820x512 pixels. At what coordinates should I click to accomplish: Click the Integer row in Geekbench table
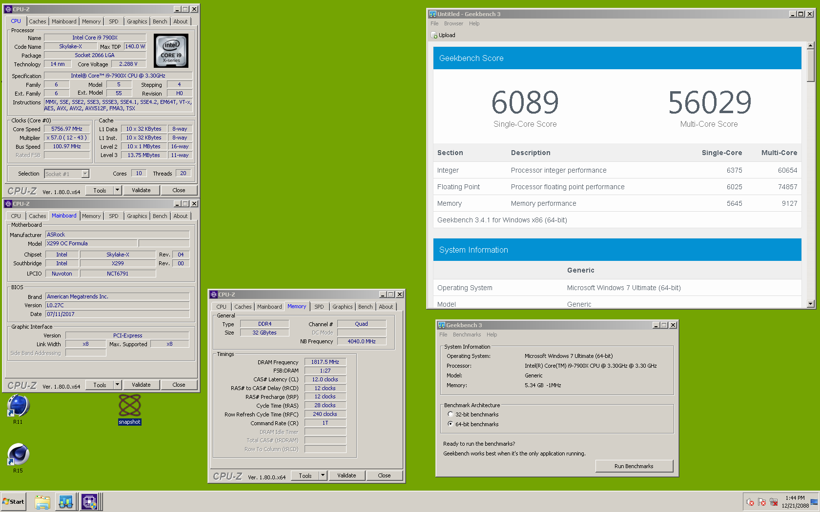coord(617,170)
